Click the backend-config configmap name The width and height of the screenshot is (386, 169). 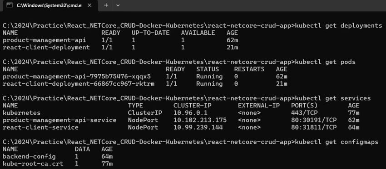coord(29,157)
